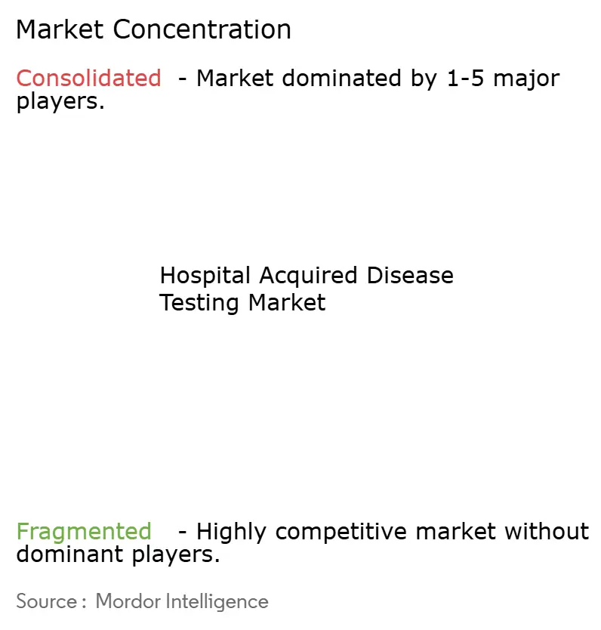Select the green Fragmented label
The height and width of the screenshot is (630, 601).
click(84, 533)
